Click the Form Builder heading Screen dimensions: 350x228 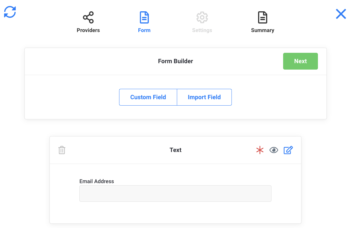pos(175,61)
